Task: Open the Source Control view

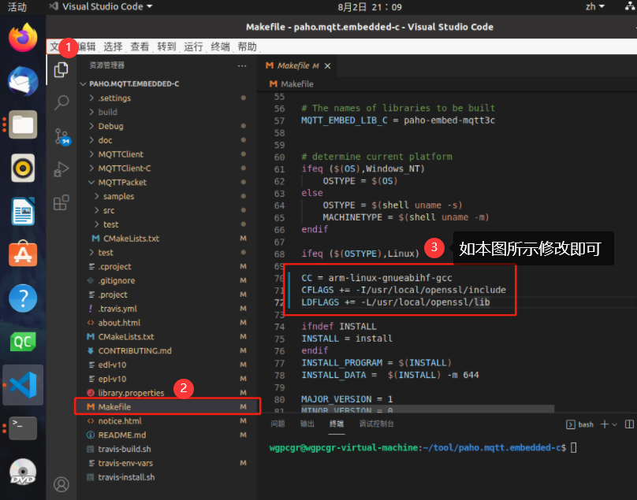Action: coord(61,136)
